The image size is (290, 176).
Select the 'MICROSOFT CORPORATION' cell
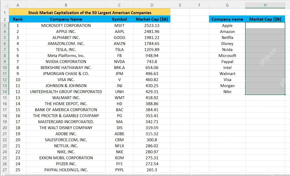pyautogui.click(x=66, y=26)
